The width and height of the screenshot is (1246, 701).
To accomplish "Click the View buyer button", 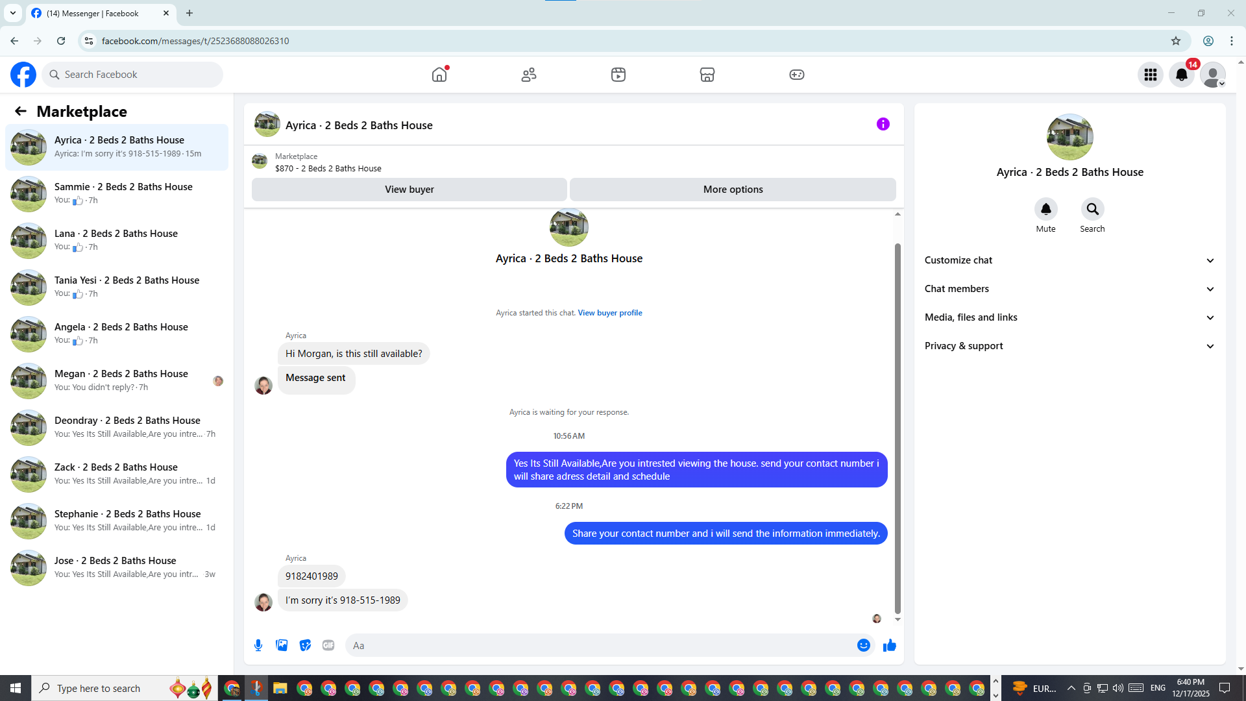I will coord(409,190).
